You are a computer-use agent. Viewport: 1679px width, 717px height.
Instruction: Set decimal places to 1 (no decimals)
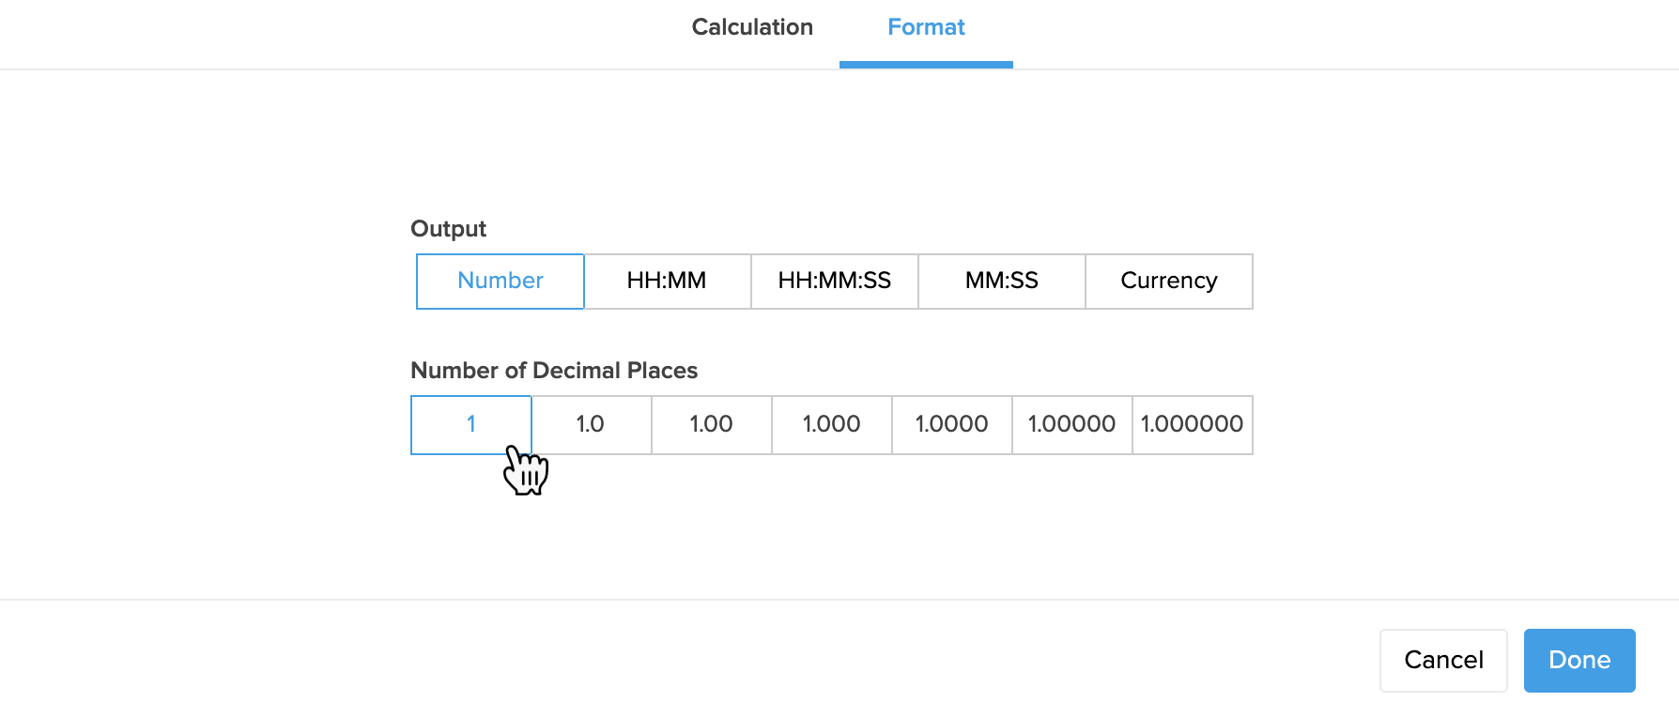pos(471,424)
